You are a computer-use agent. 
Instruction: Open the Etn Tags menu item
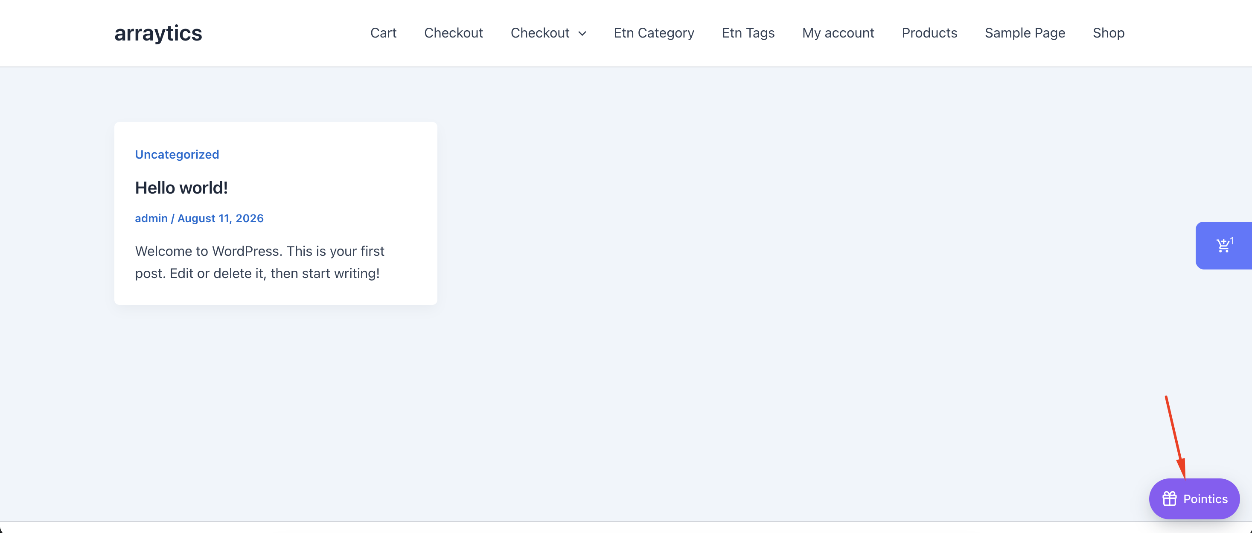point(748,32)
